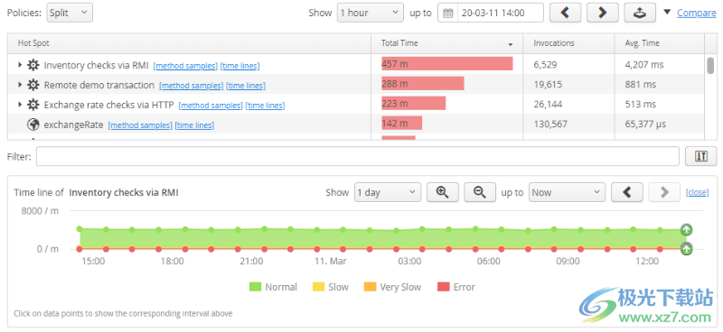Select the Inventory checks via RMI label
This screenshot has height=332, width=723.
pos(97,65)
